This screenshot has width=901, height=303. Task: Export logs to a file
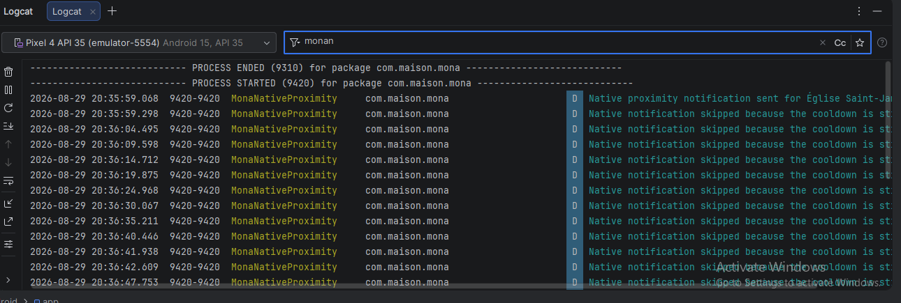(8, 222)
